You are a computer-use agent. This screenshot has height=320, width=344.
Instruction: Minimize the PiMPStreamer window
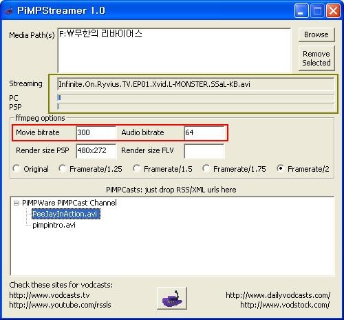[301, 11]
